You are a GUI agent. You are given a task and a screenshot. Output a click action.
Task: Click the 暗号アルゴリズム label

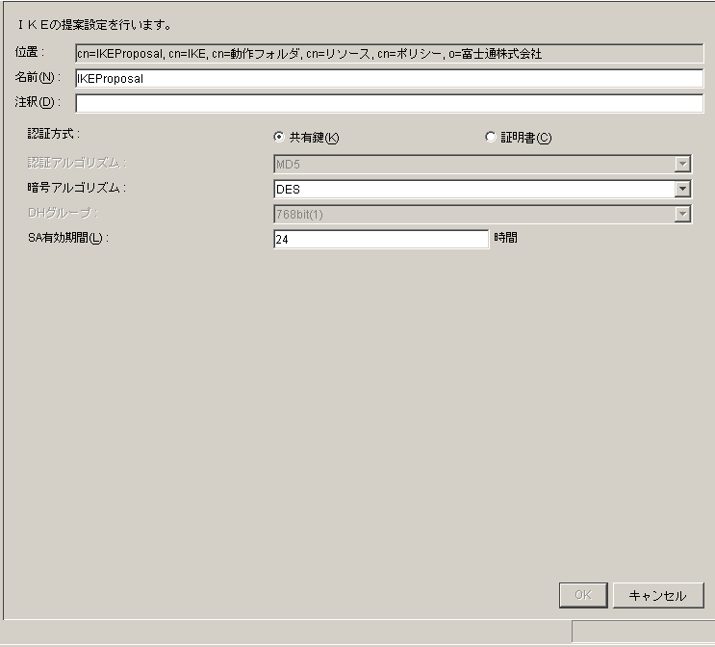coord(77,188)
